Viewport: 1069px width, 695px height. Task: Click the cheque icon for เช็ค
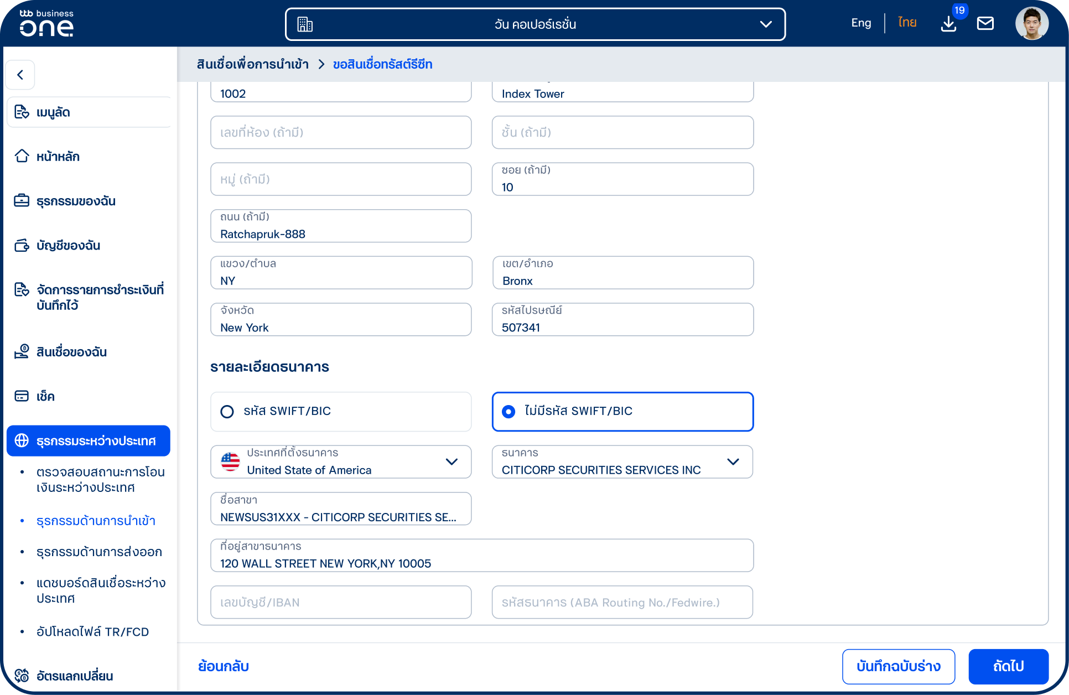(x=22, y=396)
